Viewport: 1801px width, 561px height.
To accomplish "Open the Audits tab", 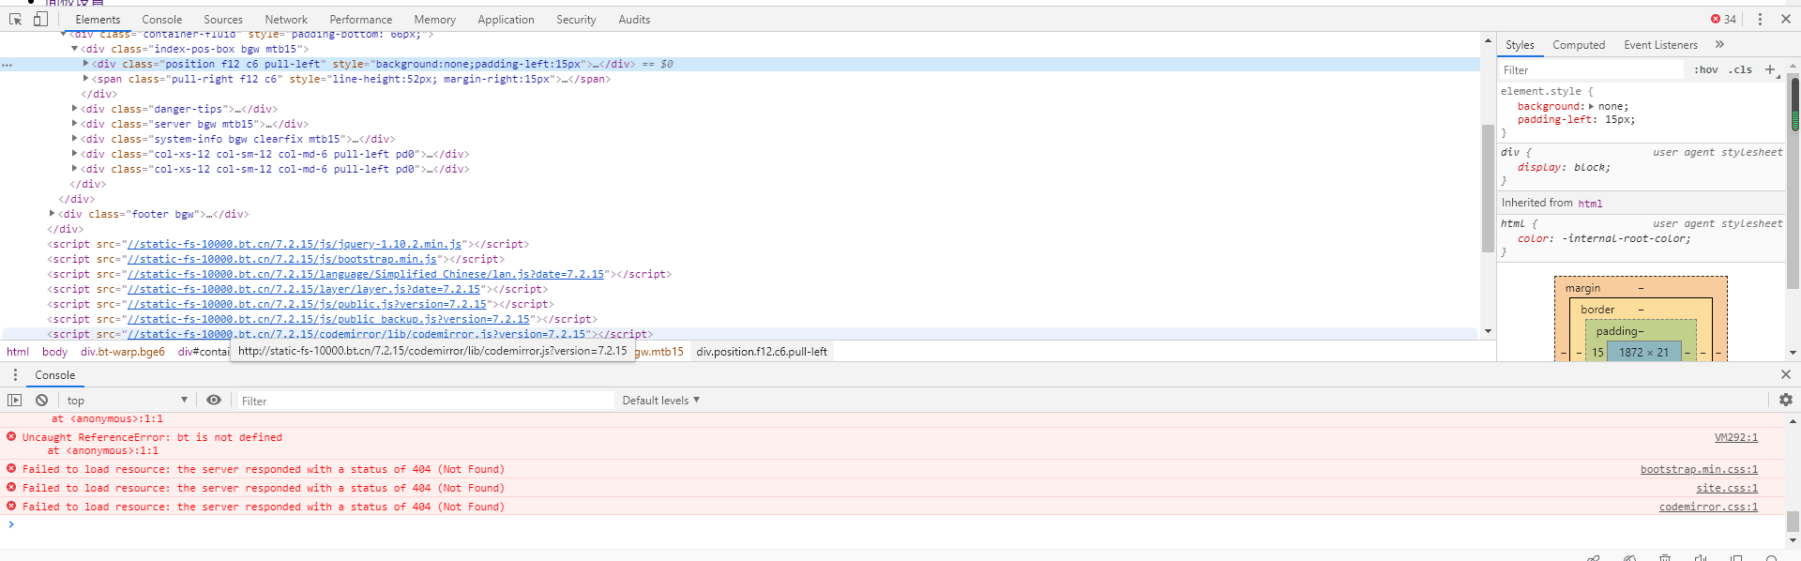I will coord(634,20).
